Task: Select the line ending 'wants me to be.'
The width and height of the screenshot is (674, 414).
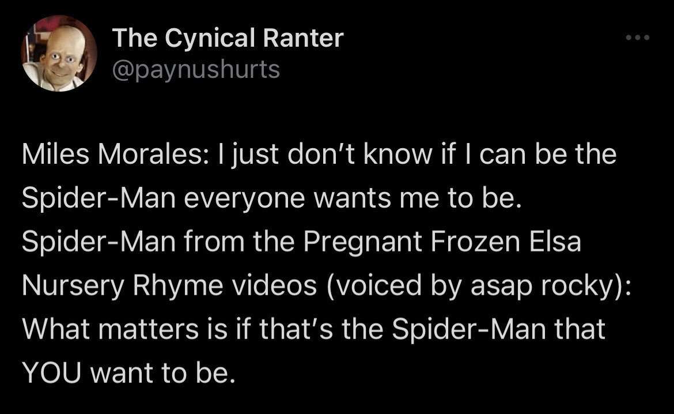Action: pos(272,198)
